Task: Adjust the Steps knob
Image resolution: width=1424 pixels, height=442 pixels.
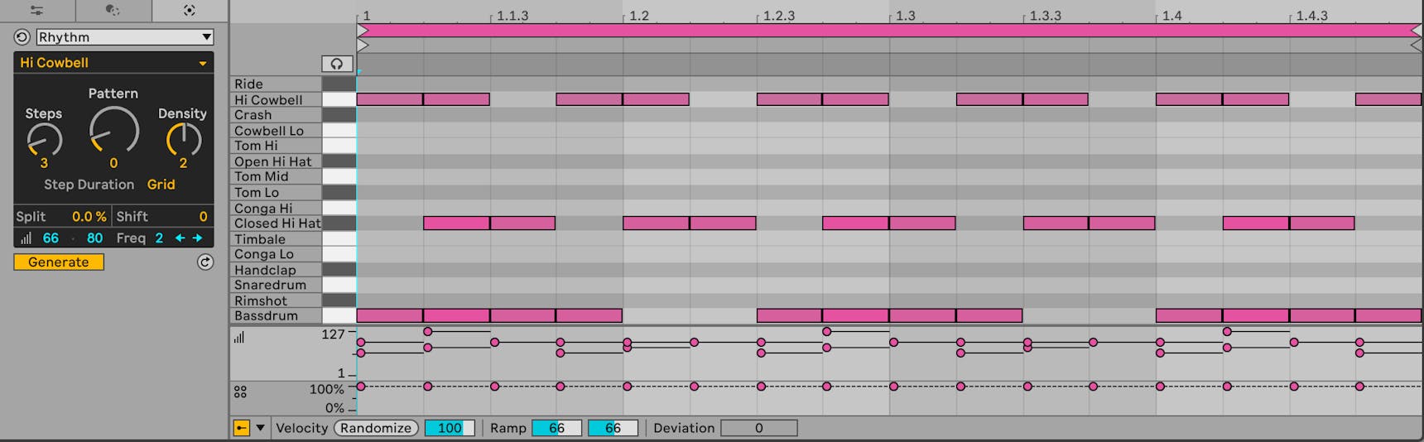Action: point(44,140)
